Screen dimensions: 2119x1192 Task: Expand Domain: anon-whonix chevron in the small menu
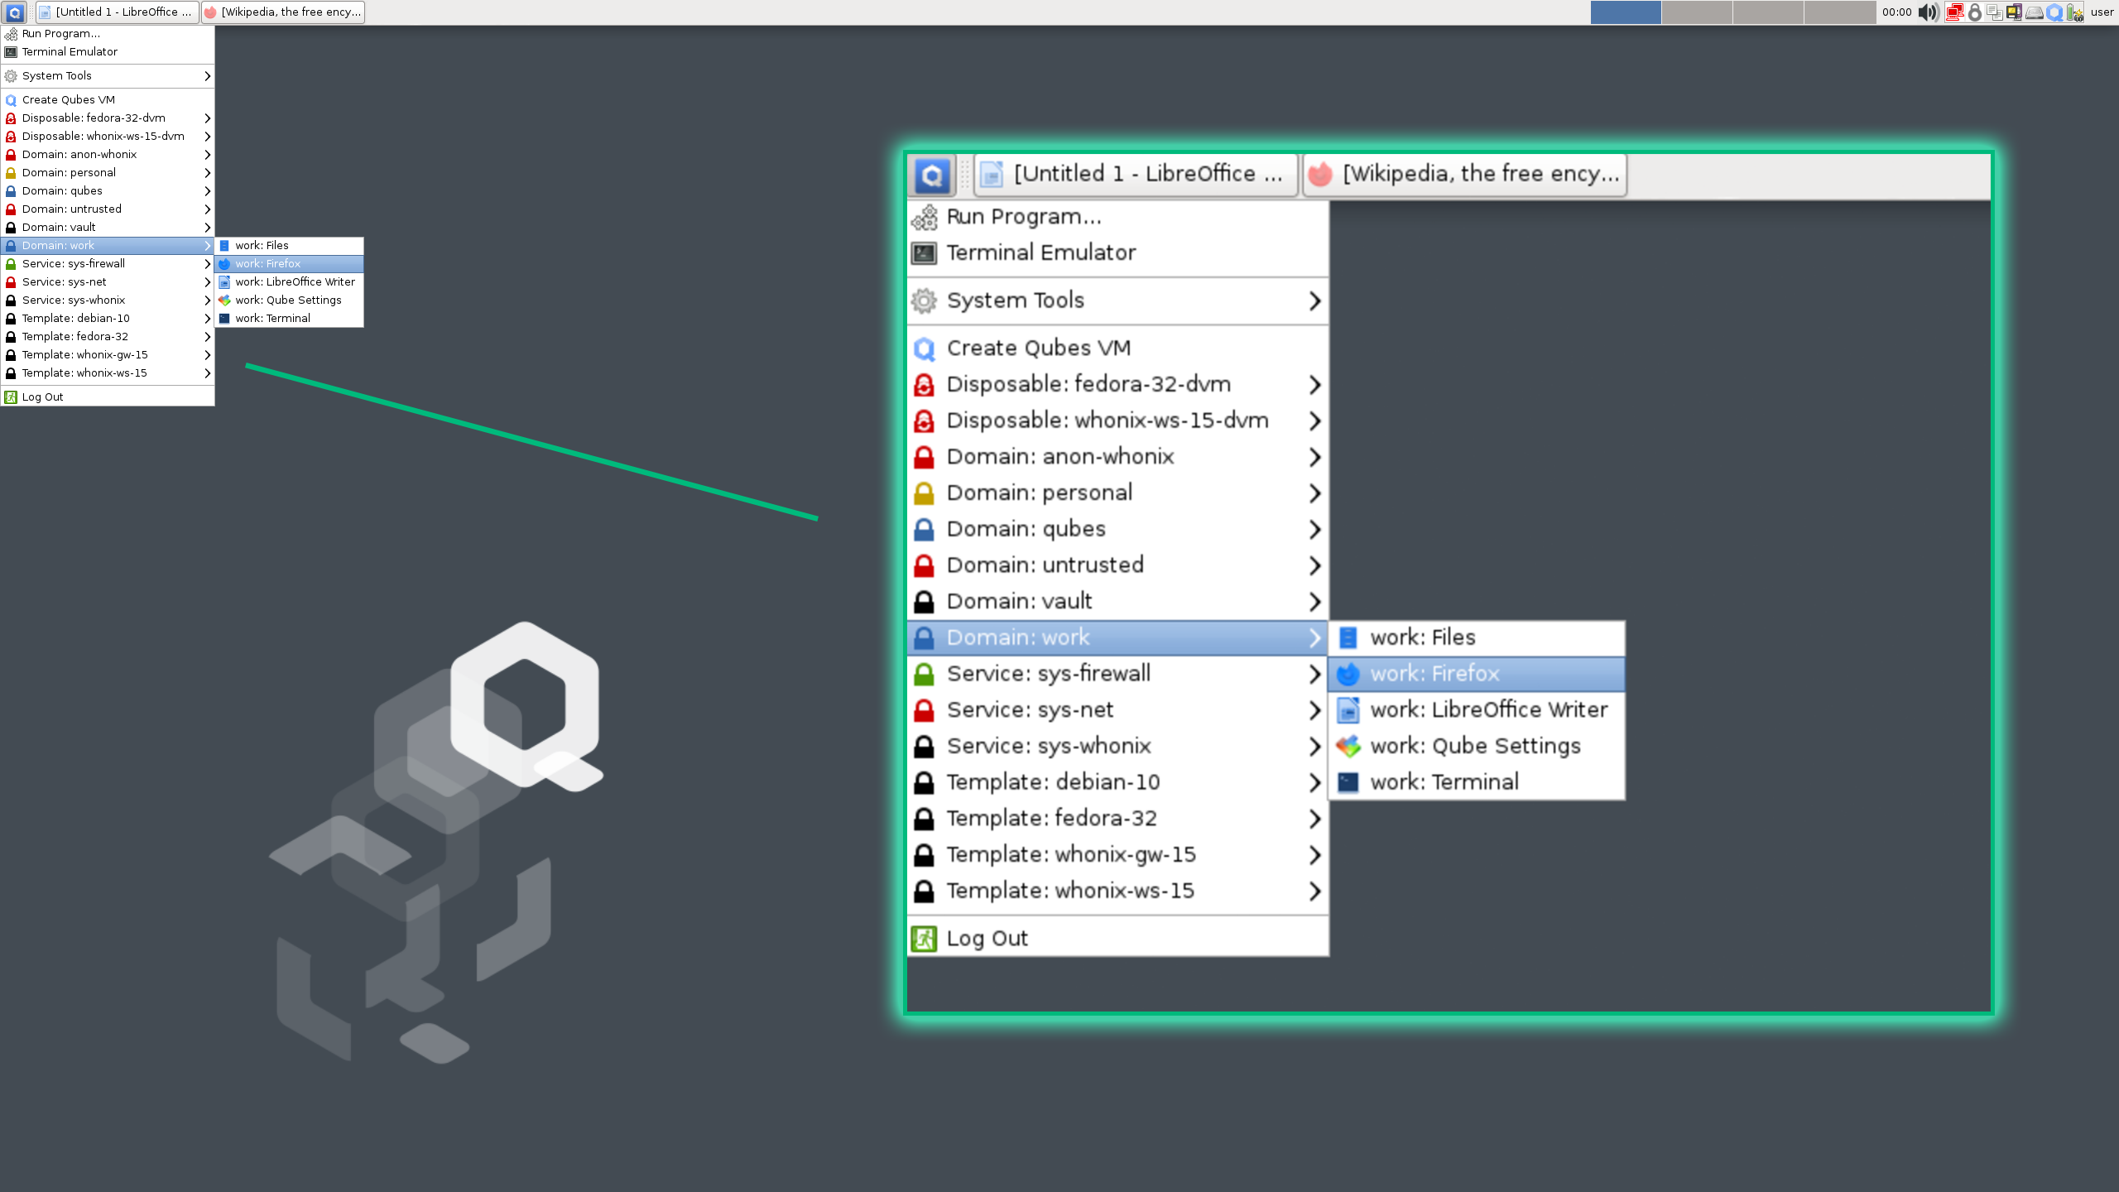(x=207, y=155)
